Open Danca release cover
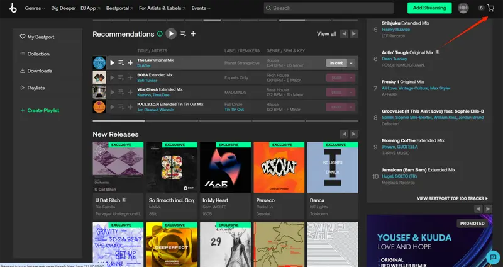The width and height of the screenshot is (503, 267). pos(333,167)
